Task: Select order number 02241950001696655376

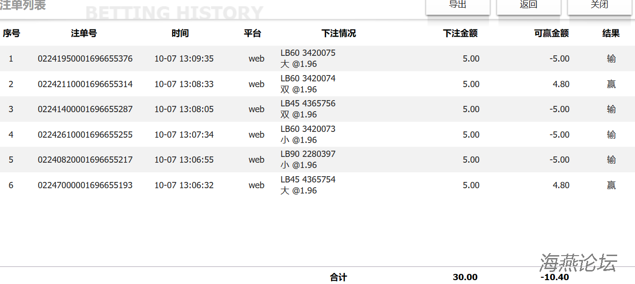Action: (x=85, y=59)
